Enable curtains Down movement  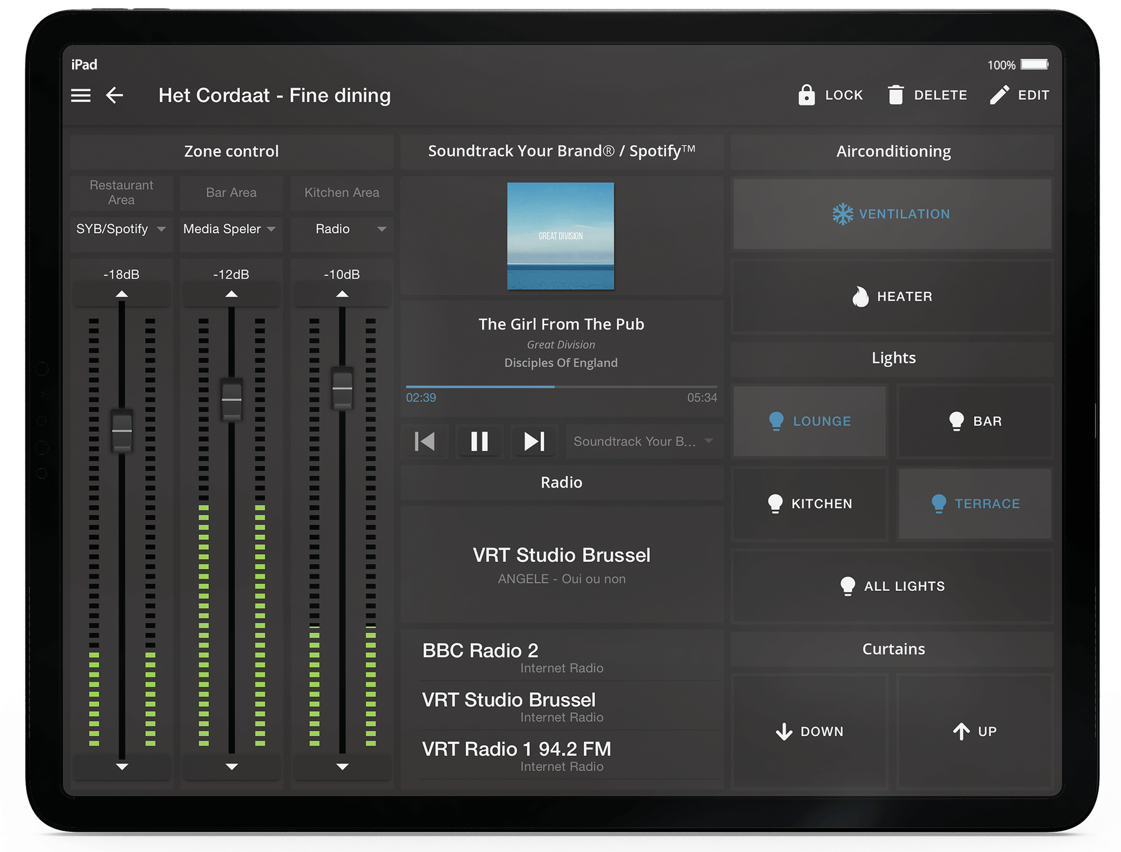click(809, 731)
